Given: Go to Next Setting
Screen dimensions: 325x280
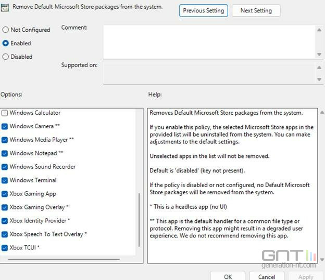Looking at the screenshot, I should (256, 10).
